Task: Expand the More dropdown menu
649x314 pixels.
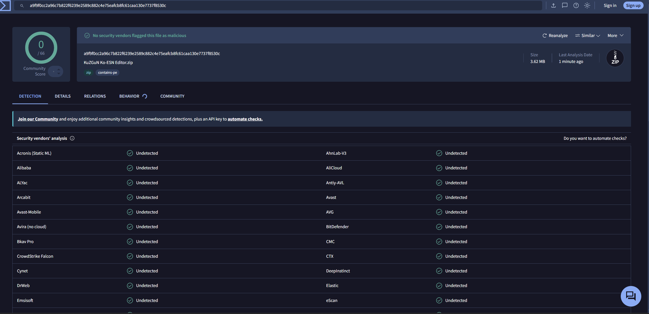Action: [615, 35]
